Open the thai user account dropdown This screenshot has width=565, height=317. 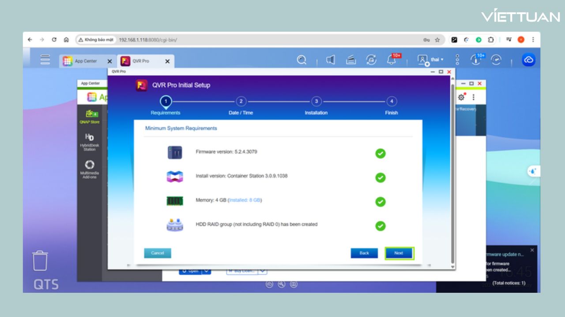coord(431,60)
